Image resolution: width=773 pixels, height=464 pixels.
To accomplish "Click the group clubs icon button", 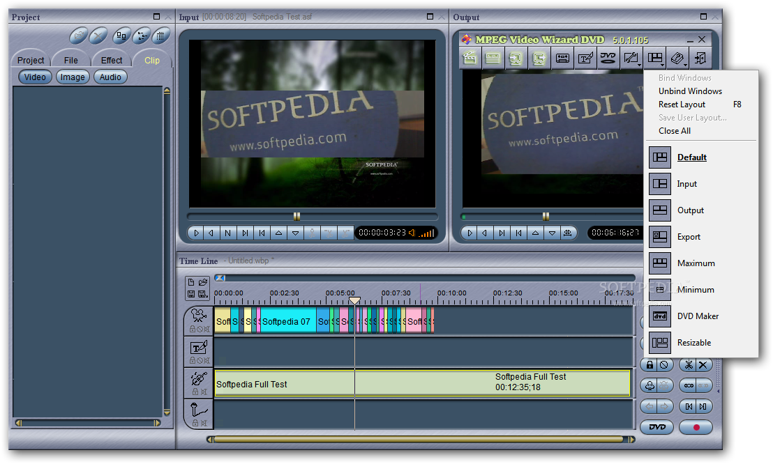I will tap(650, 386).
